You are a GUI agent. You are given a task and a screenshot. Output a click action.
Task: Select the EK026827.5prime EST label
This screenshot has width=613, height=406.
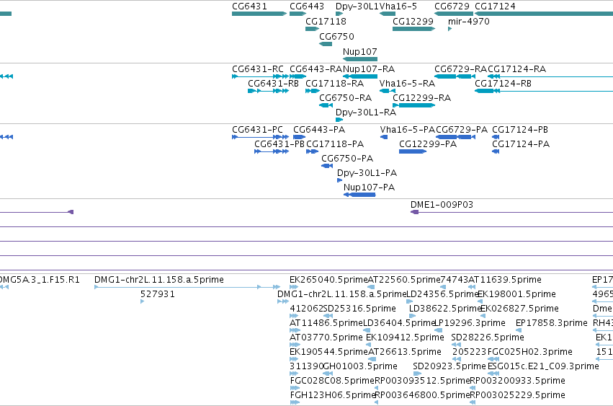[519, 309]
